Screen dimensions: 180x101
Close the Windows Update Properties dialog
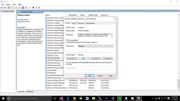pyautogui.click(x=114, y=19)
